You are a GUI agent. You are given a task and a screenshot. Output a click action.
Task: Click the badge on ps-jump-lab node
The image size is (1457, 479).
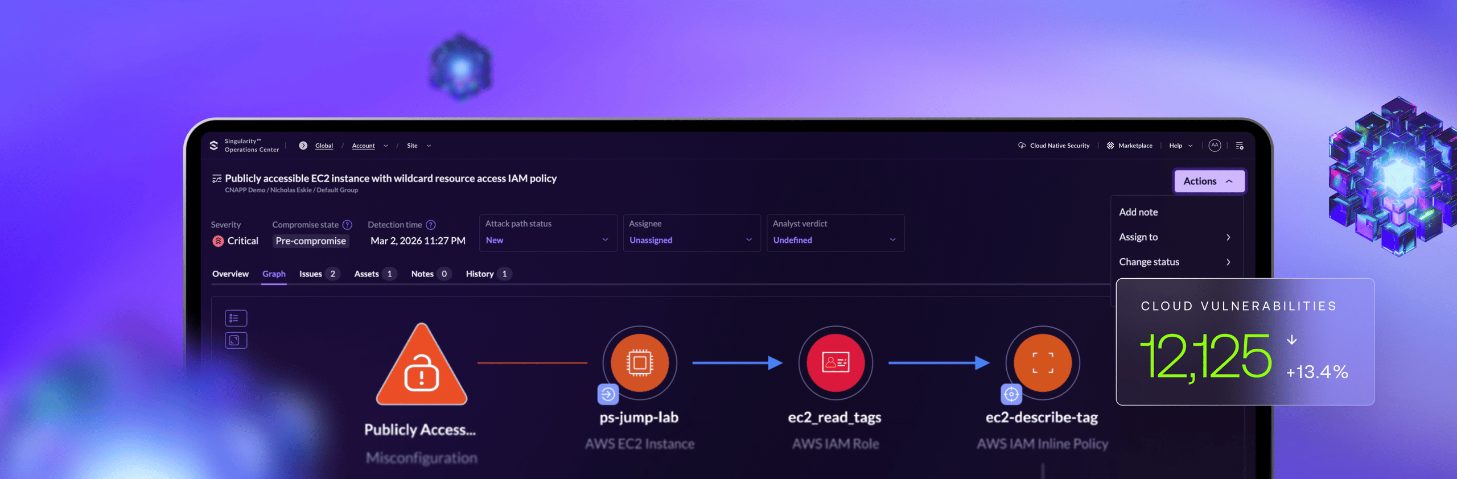point(608,394)
